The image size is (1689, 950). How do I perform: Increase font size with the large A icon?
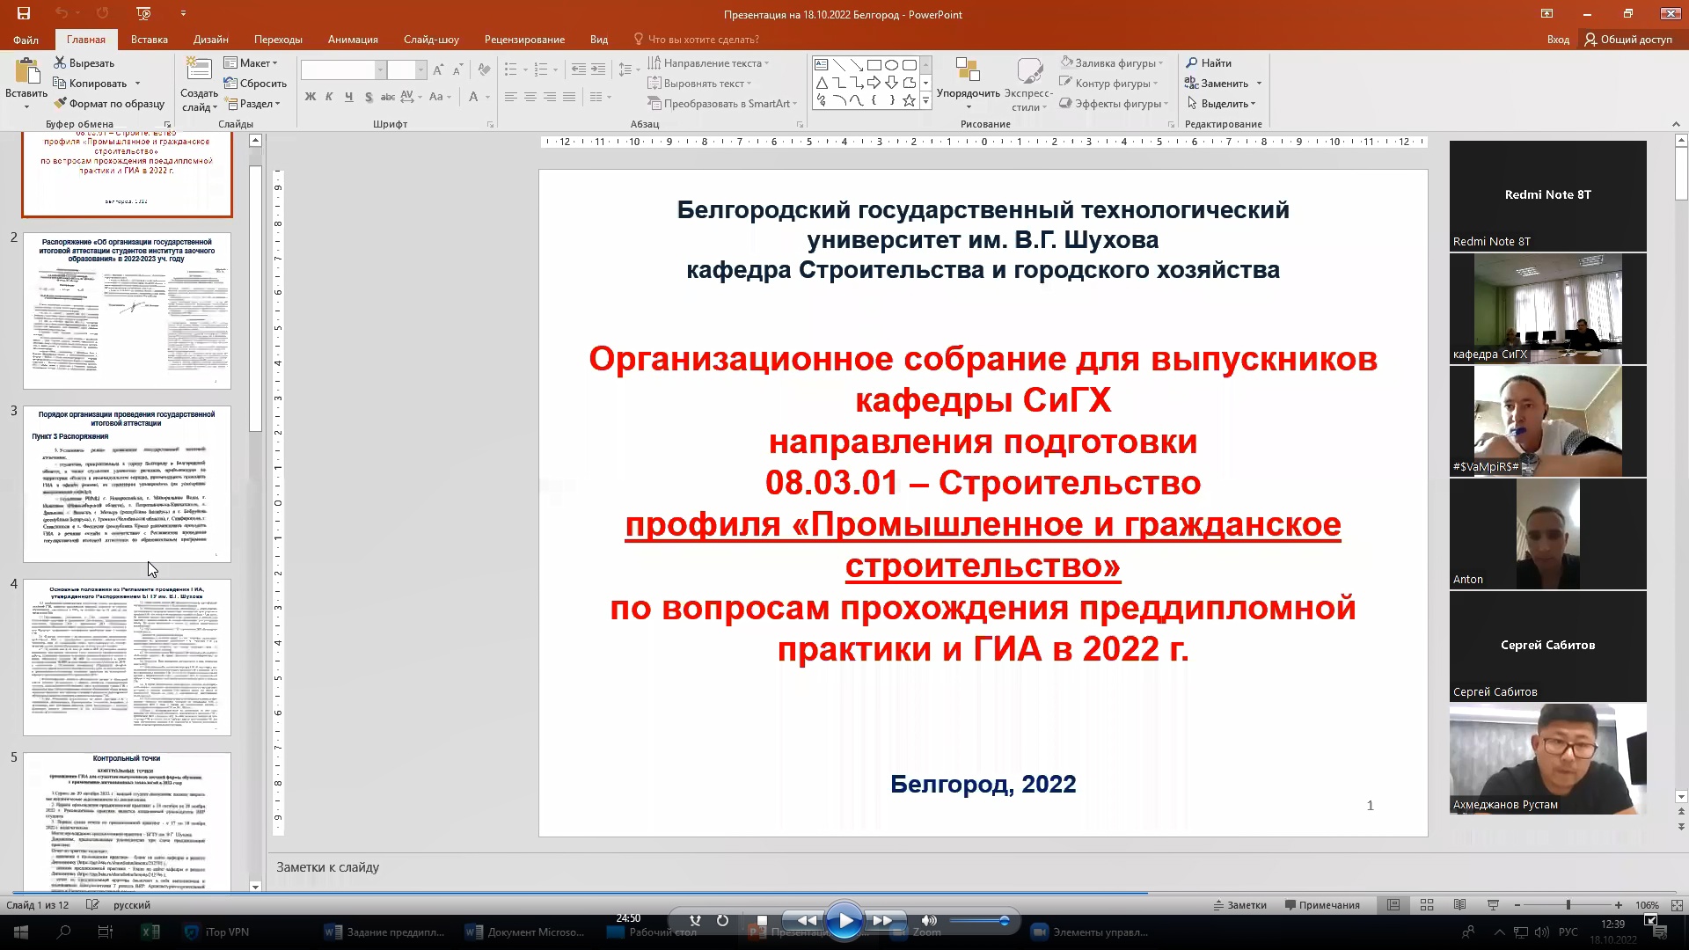(438, 69)
